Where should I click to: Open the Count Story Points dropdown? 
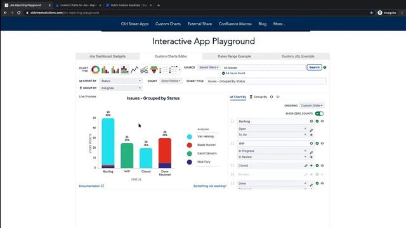point(171,81)
